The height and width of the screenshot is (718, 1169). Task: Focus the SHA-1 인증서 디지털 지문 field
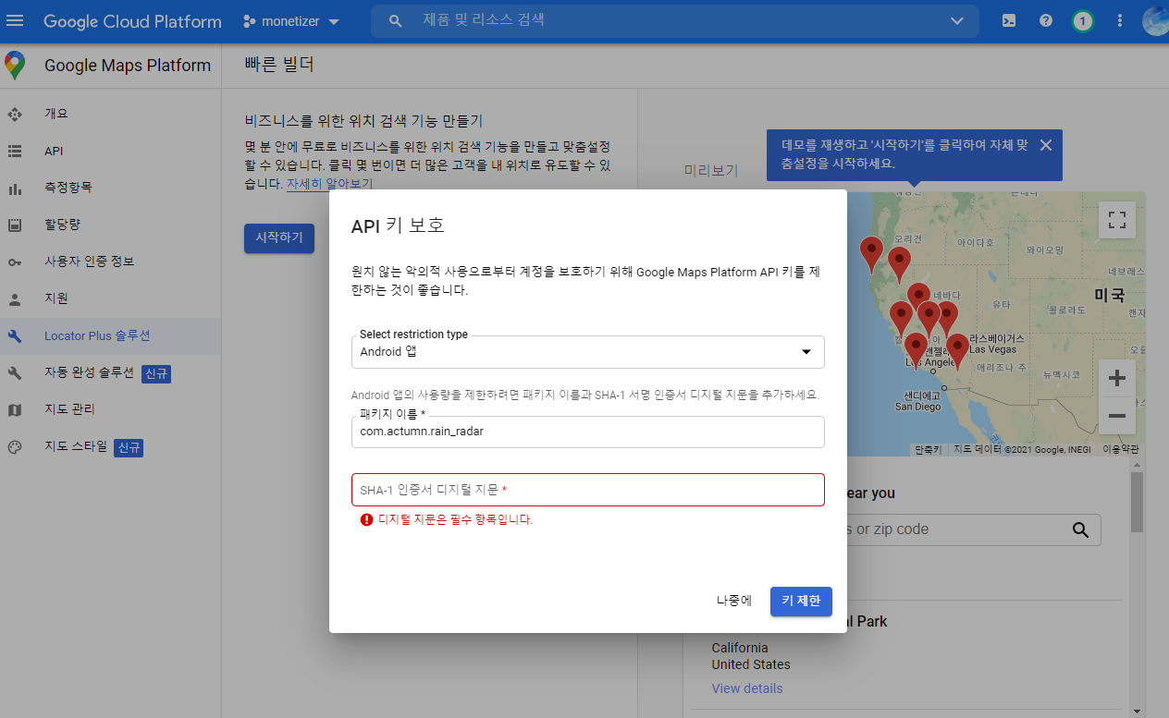588,490
